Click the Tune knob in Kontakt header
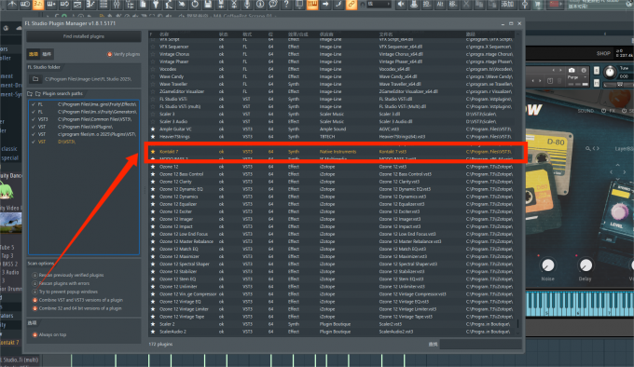Image resolution: width=634 pixels, height=367 pixels. click(x=610, y=73)
